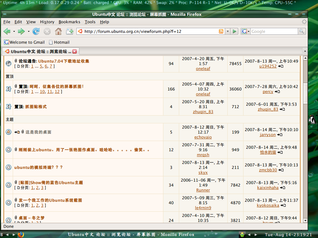The image size is (318, 238).
Task: Close the Ubuntu中文 论坛 tab
Action: tap(75, 51)
